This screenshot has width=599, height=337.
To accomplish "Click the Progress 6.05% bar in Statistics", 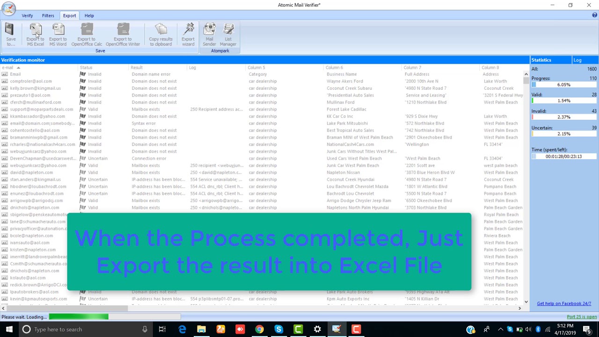I will pos(564,85).
